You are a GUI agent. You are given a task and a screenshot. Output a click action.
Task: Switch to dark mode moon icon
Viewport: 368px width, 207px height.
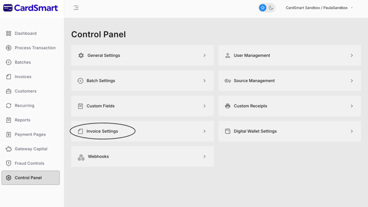pyautogui.click(x=271, y=8)
